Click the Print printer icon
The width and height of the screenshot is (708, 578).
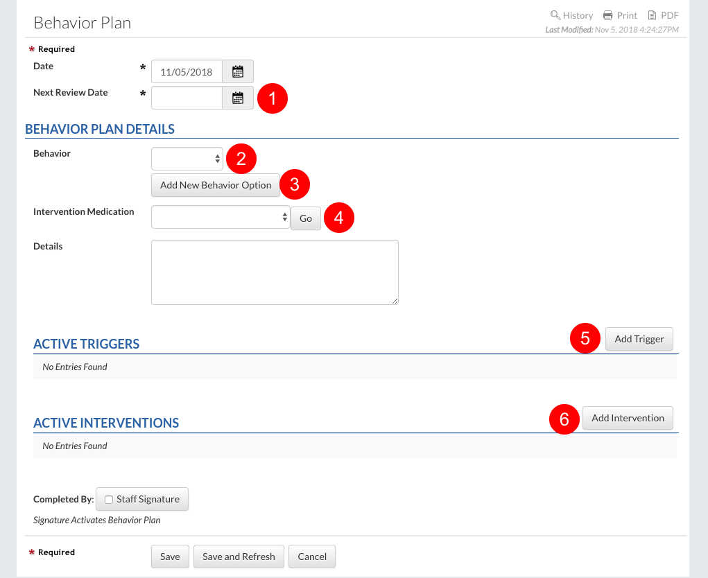click(607, 15)
